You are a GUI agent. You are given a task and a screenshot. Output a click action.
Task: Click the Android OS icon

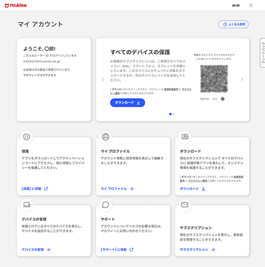point(223,99)
